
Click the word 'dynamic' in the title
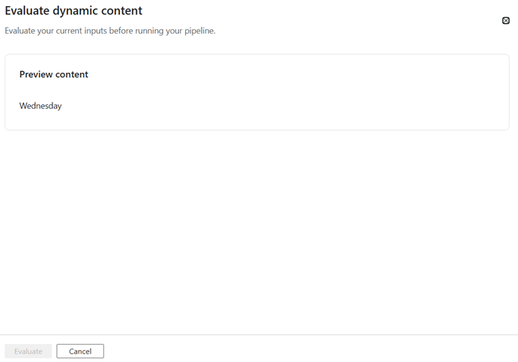pos(78,11)
